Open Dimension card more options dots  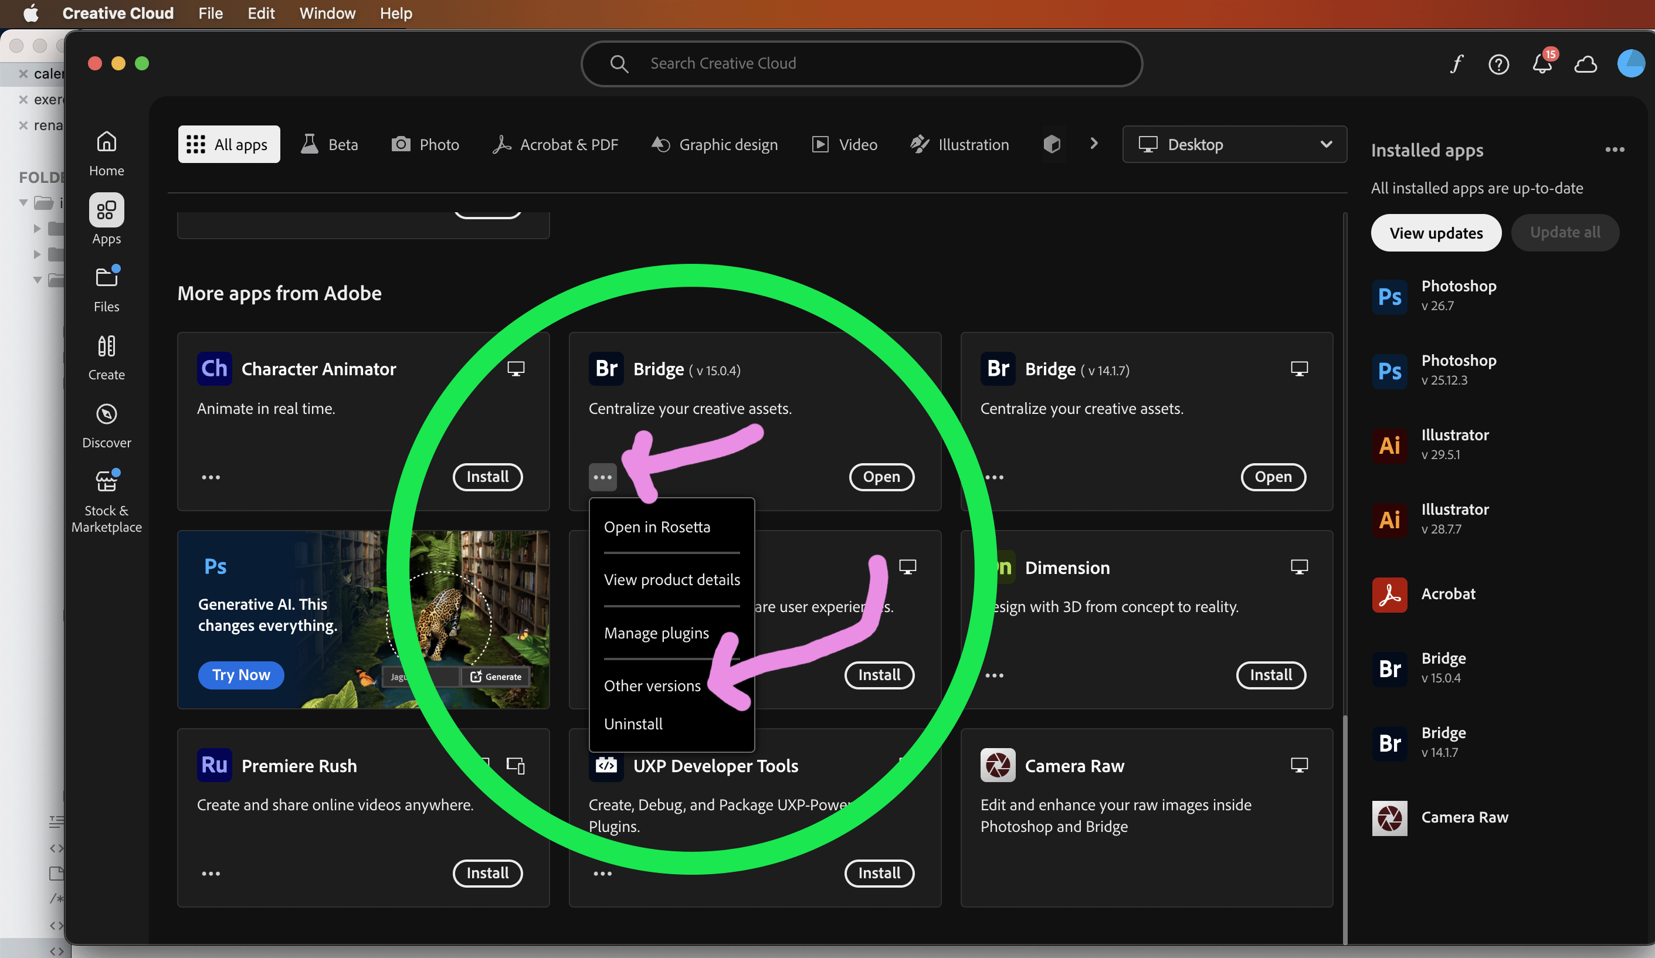click(x=994, y=675)
